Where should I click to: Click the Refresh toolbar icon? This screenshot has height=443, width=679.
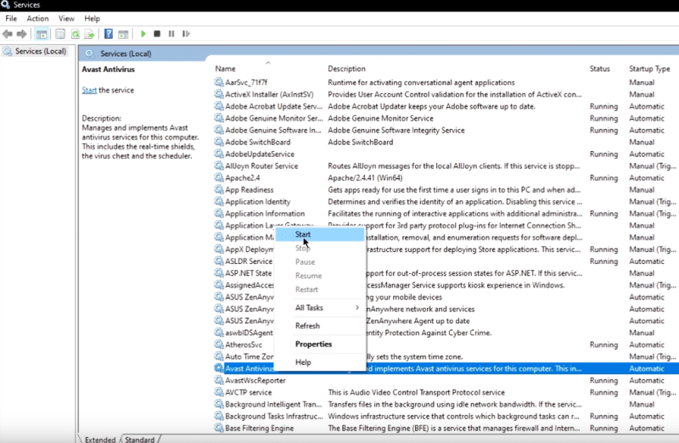point(76,34)
